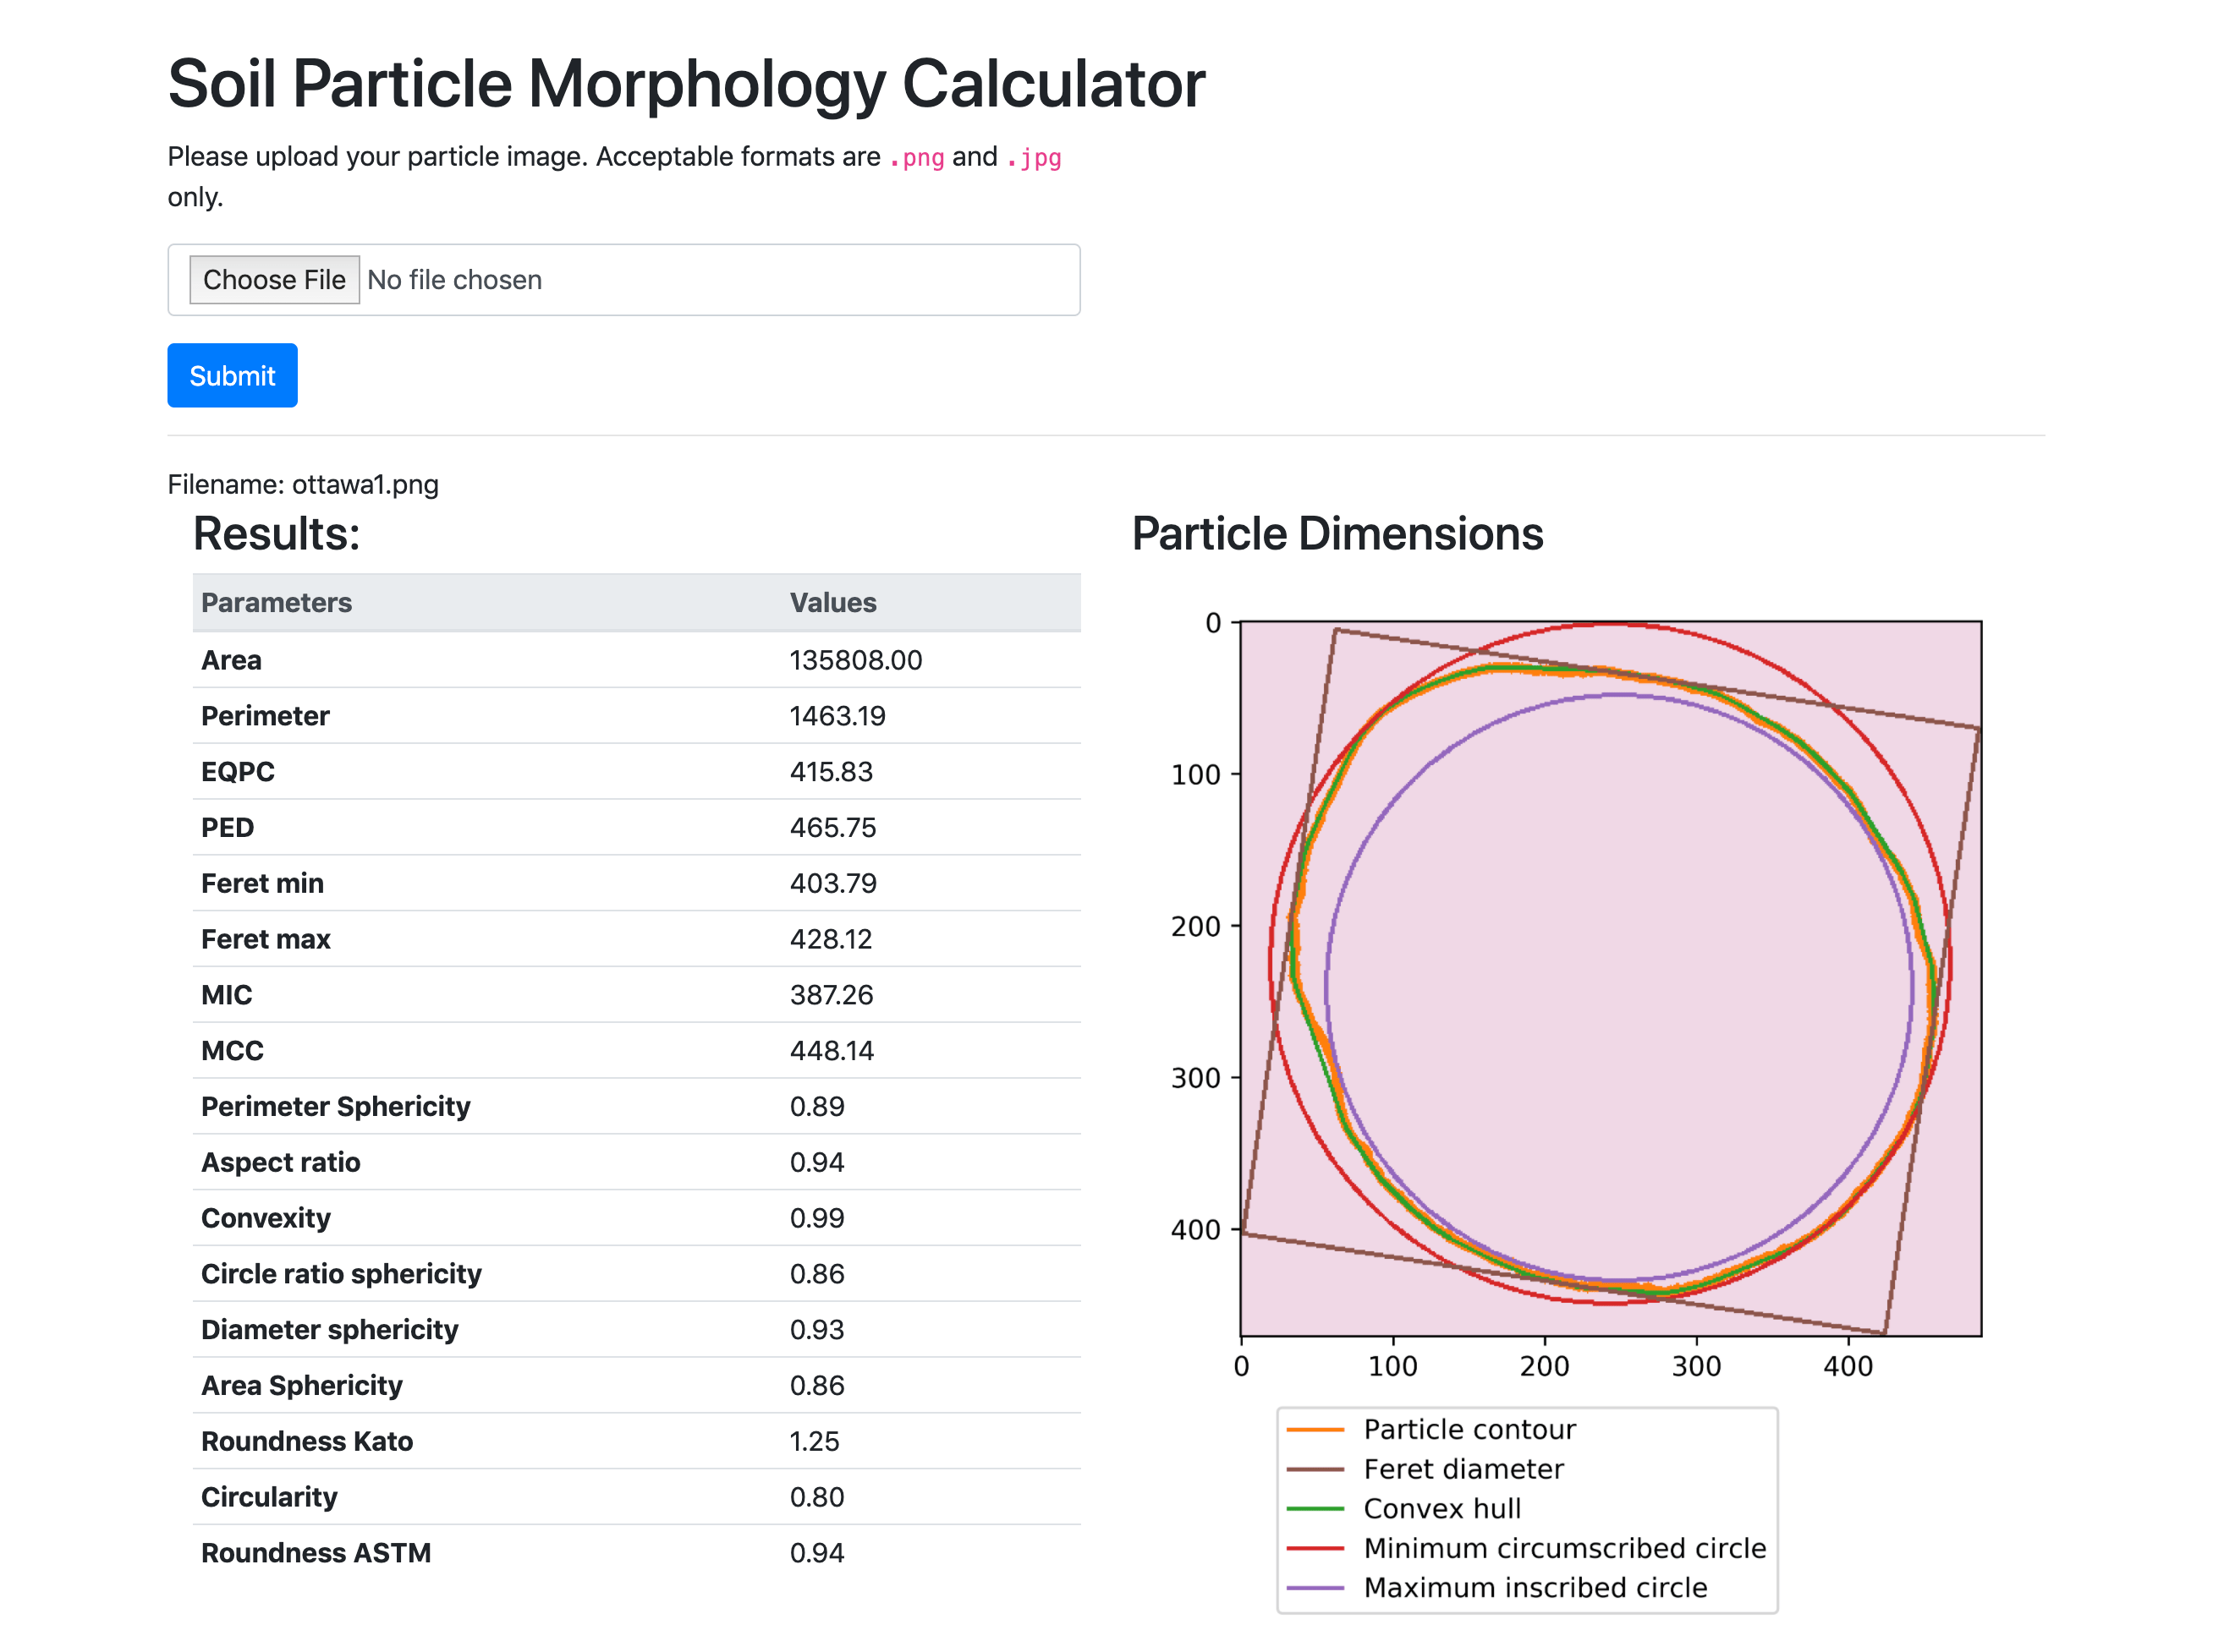Viewport: 2213px width, 1652px height.
Task: Click the Parameters column header
Action: coord(276,602)
